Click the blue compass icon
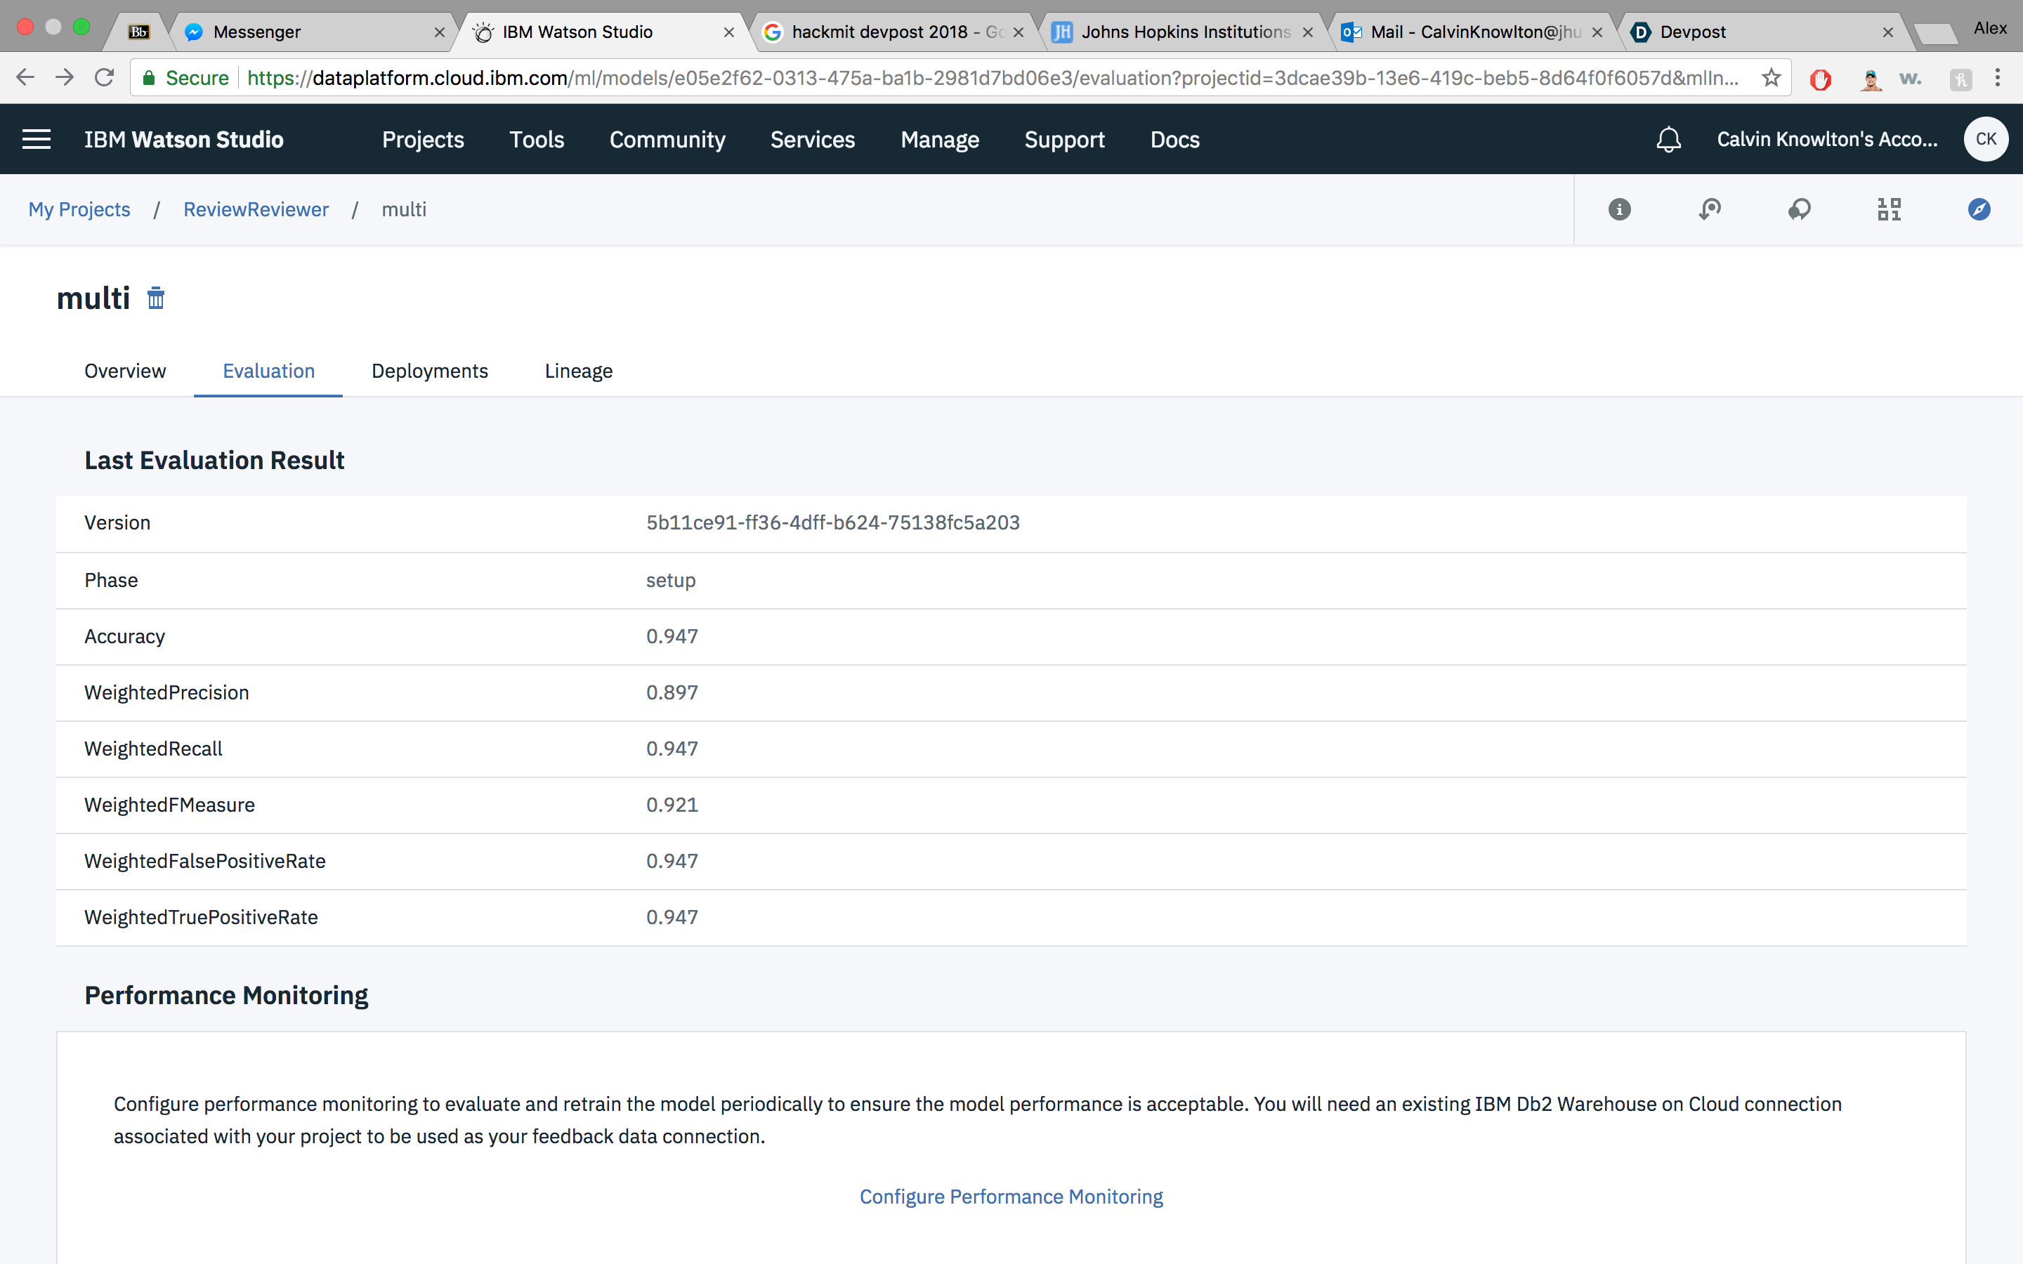Screen dimensions: 2023x1264 pyautogui.click(x=1979, y=209)
